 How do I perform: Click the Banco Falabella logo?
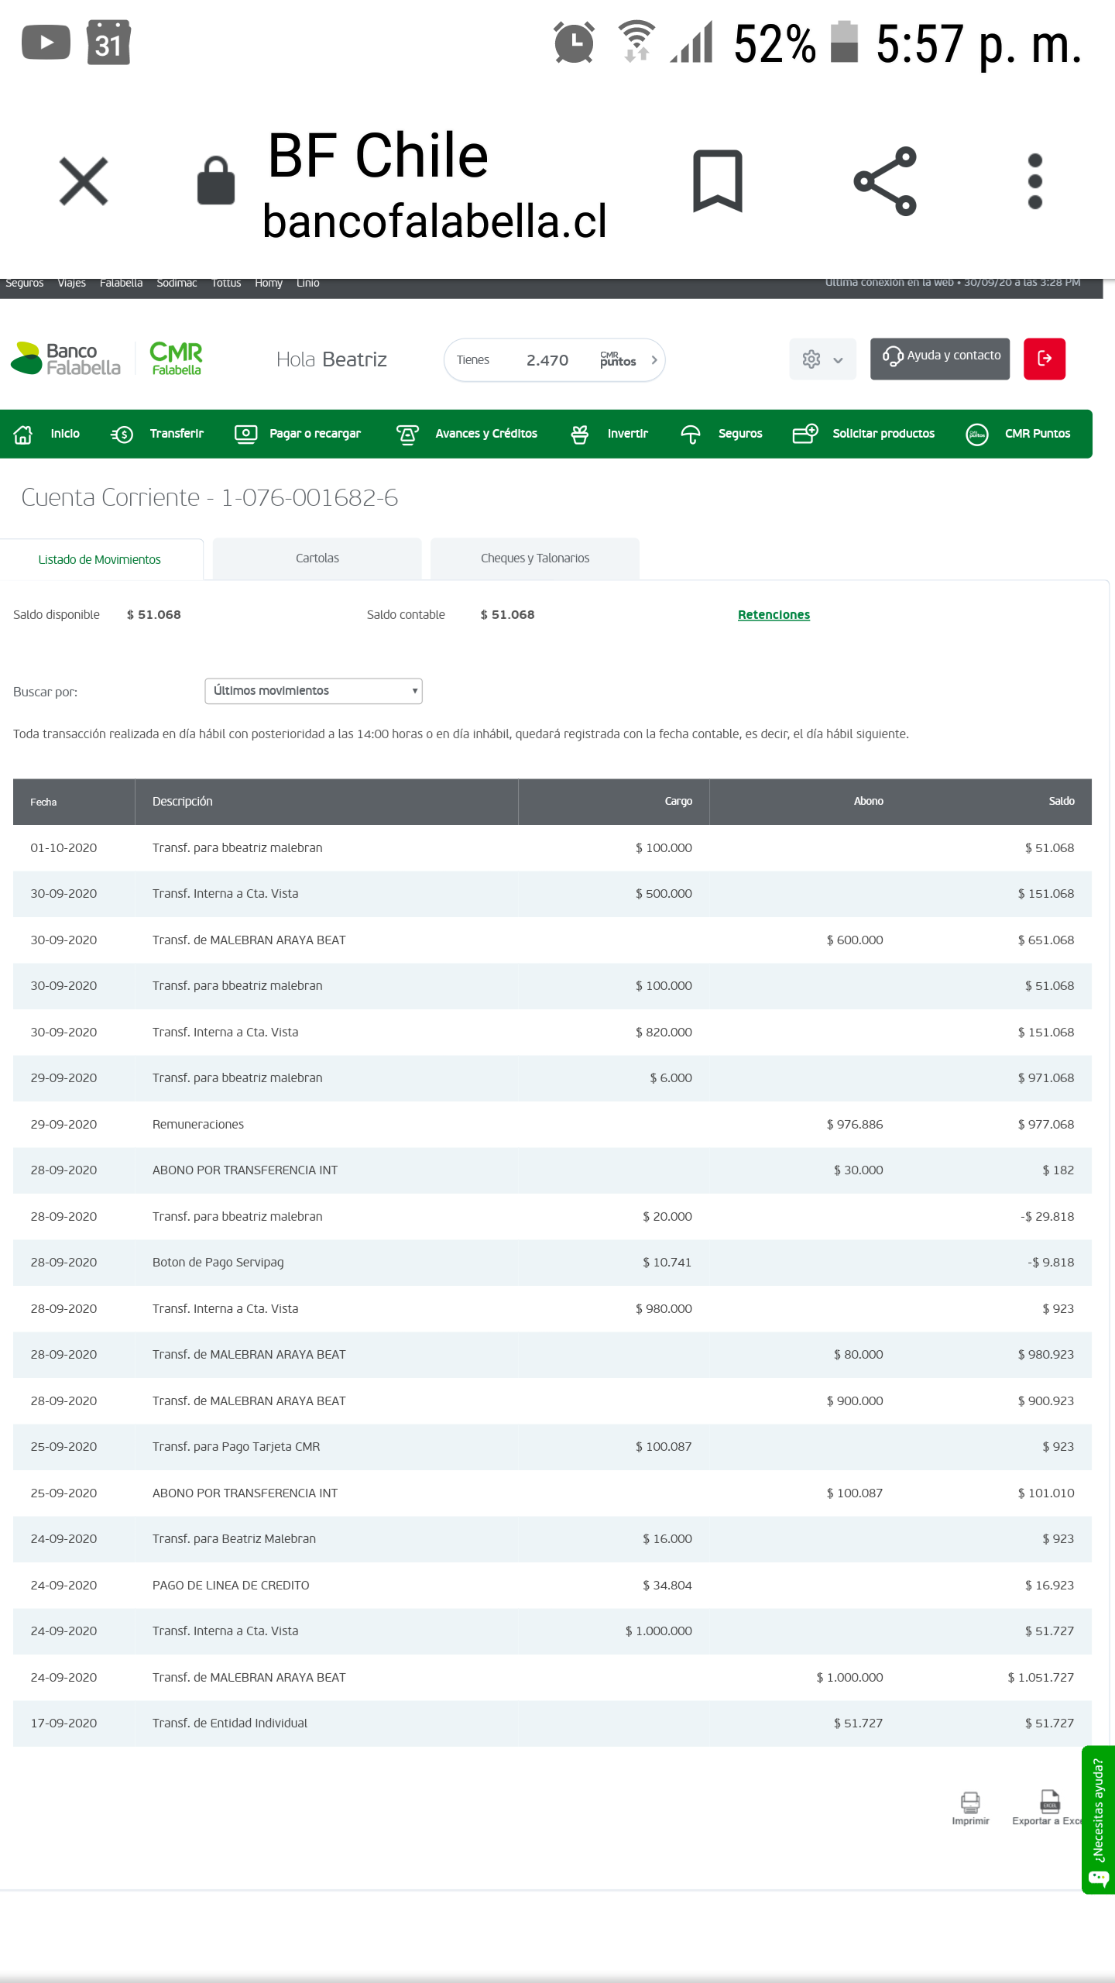point(67,359)
